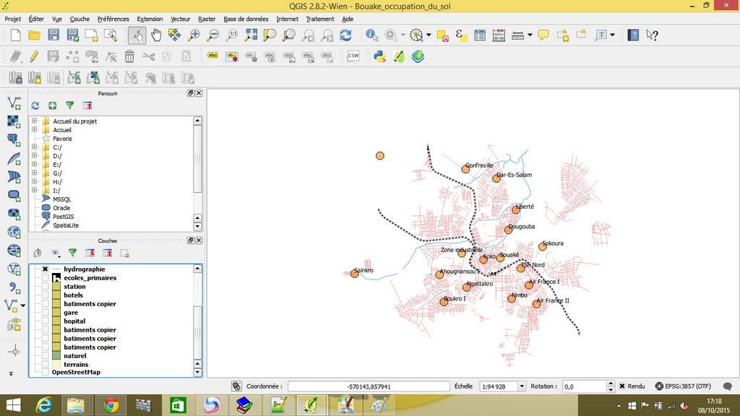Open the Projet menu
The height and width of the screenshot is (416, 740).
(13, 19)
